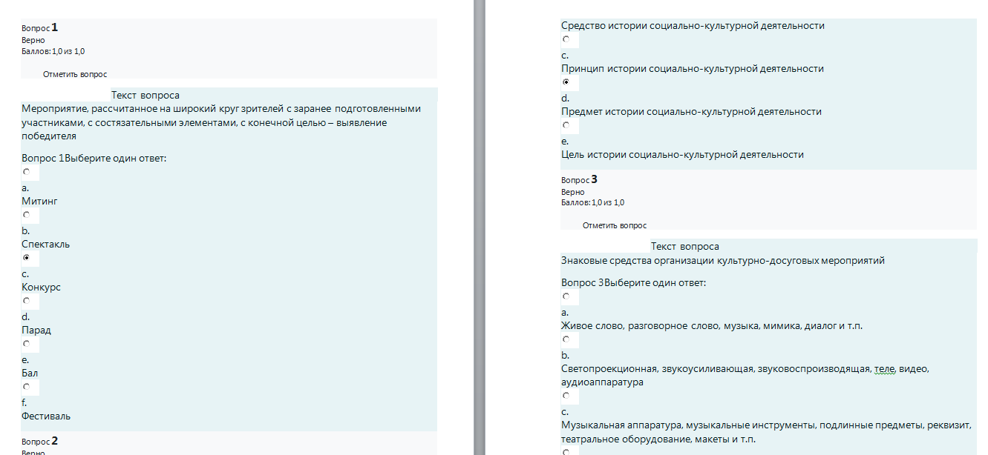Click answer text Средство истории социально-культурной деятельности
988x455 pixels.
click(x=693, y=25)
